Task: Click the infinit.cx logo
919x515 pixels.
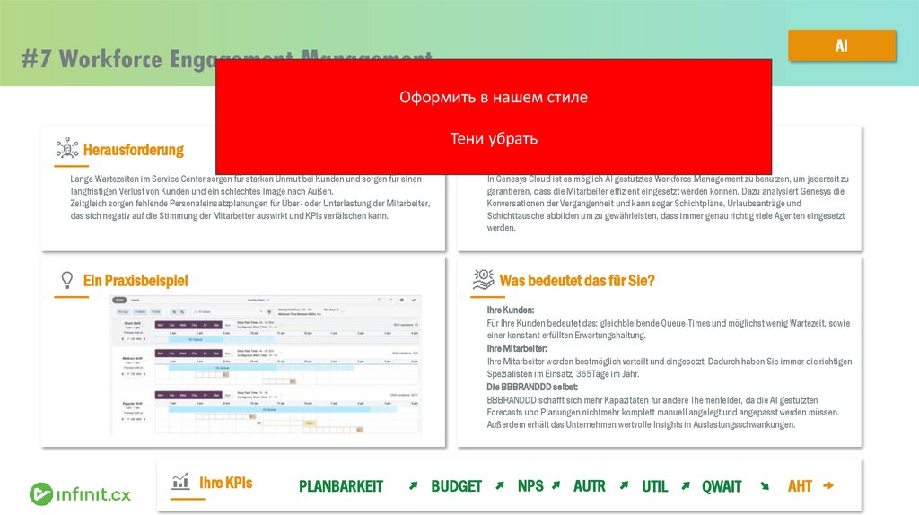Action: (x=80, y=493)
